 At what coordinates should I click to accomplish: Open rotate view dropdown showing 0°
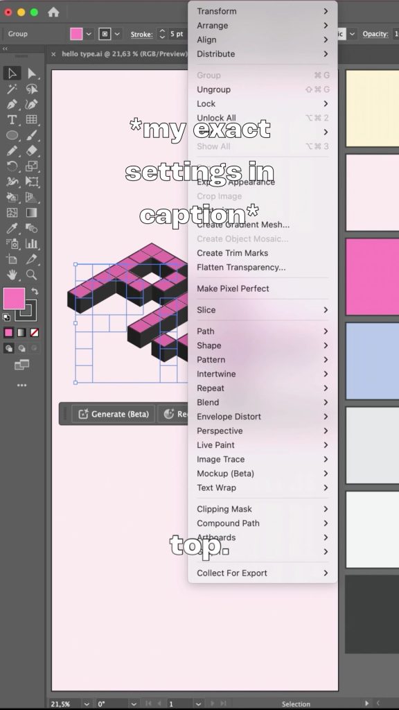pos(134,704)
